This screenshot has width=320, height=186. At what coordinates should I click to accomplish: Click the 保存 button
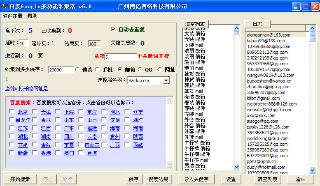(134, 179)
